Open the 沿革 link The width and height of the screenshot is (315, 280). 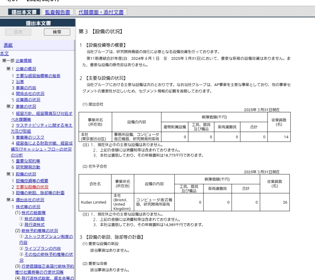(x=20, y=82)
